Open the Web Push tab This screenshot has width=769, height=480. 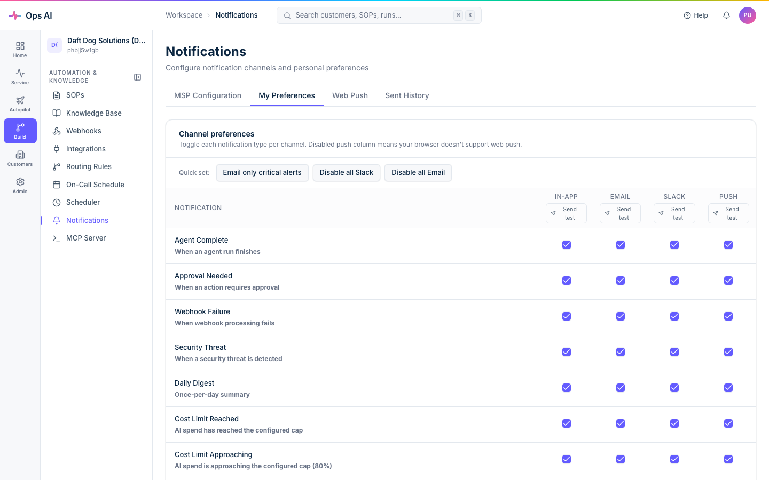[350, 95]
